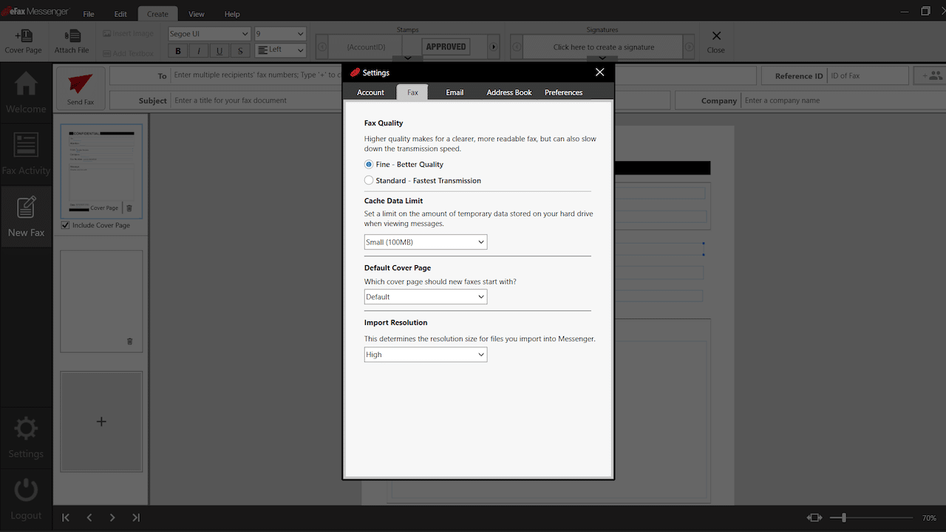Open Fax Activity from the sidebar
Image resolution: width=946 pixels, height=532 pixels.
(x=26, y=146)
